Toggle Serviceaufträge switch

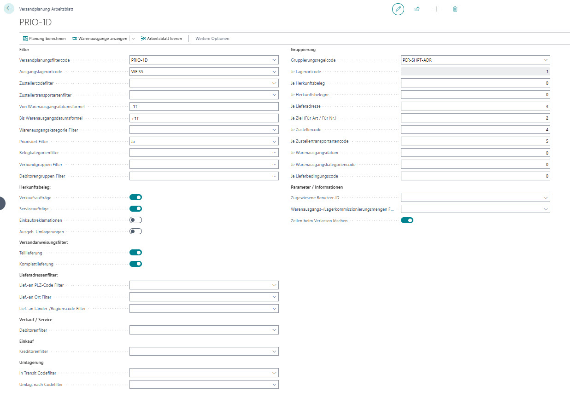coord(135,209)
